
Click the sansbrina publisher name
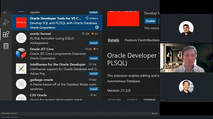(36, 89)
